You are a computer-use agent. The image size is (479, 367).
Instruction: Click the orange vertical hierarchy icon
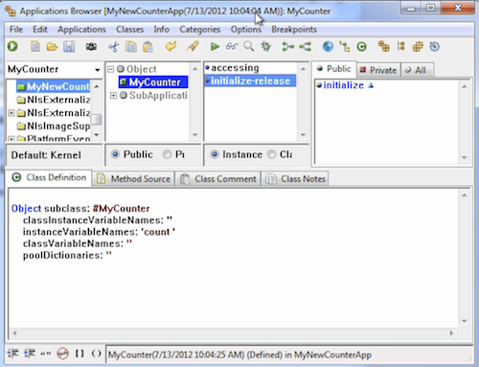[x=400, y=47]
